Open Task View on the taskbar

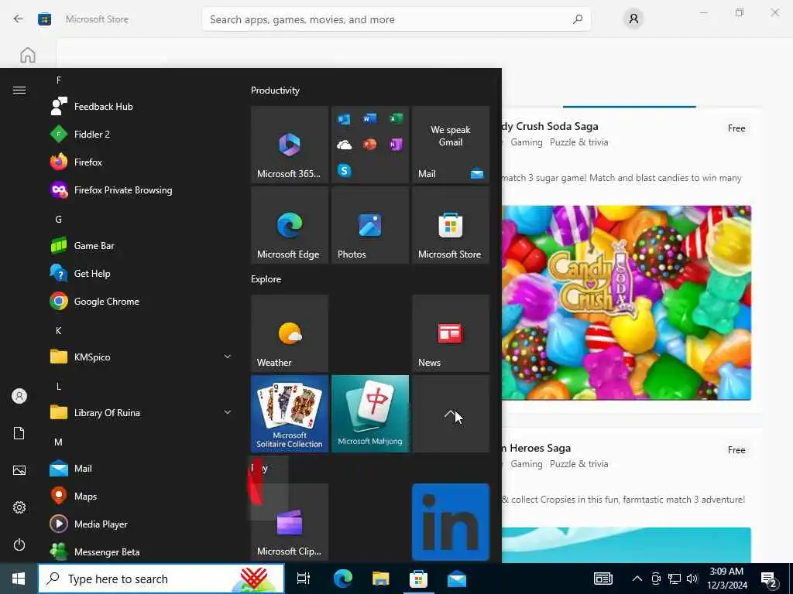[304, 579]
